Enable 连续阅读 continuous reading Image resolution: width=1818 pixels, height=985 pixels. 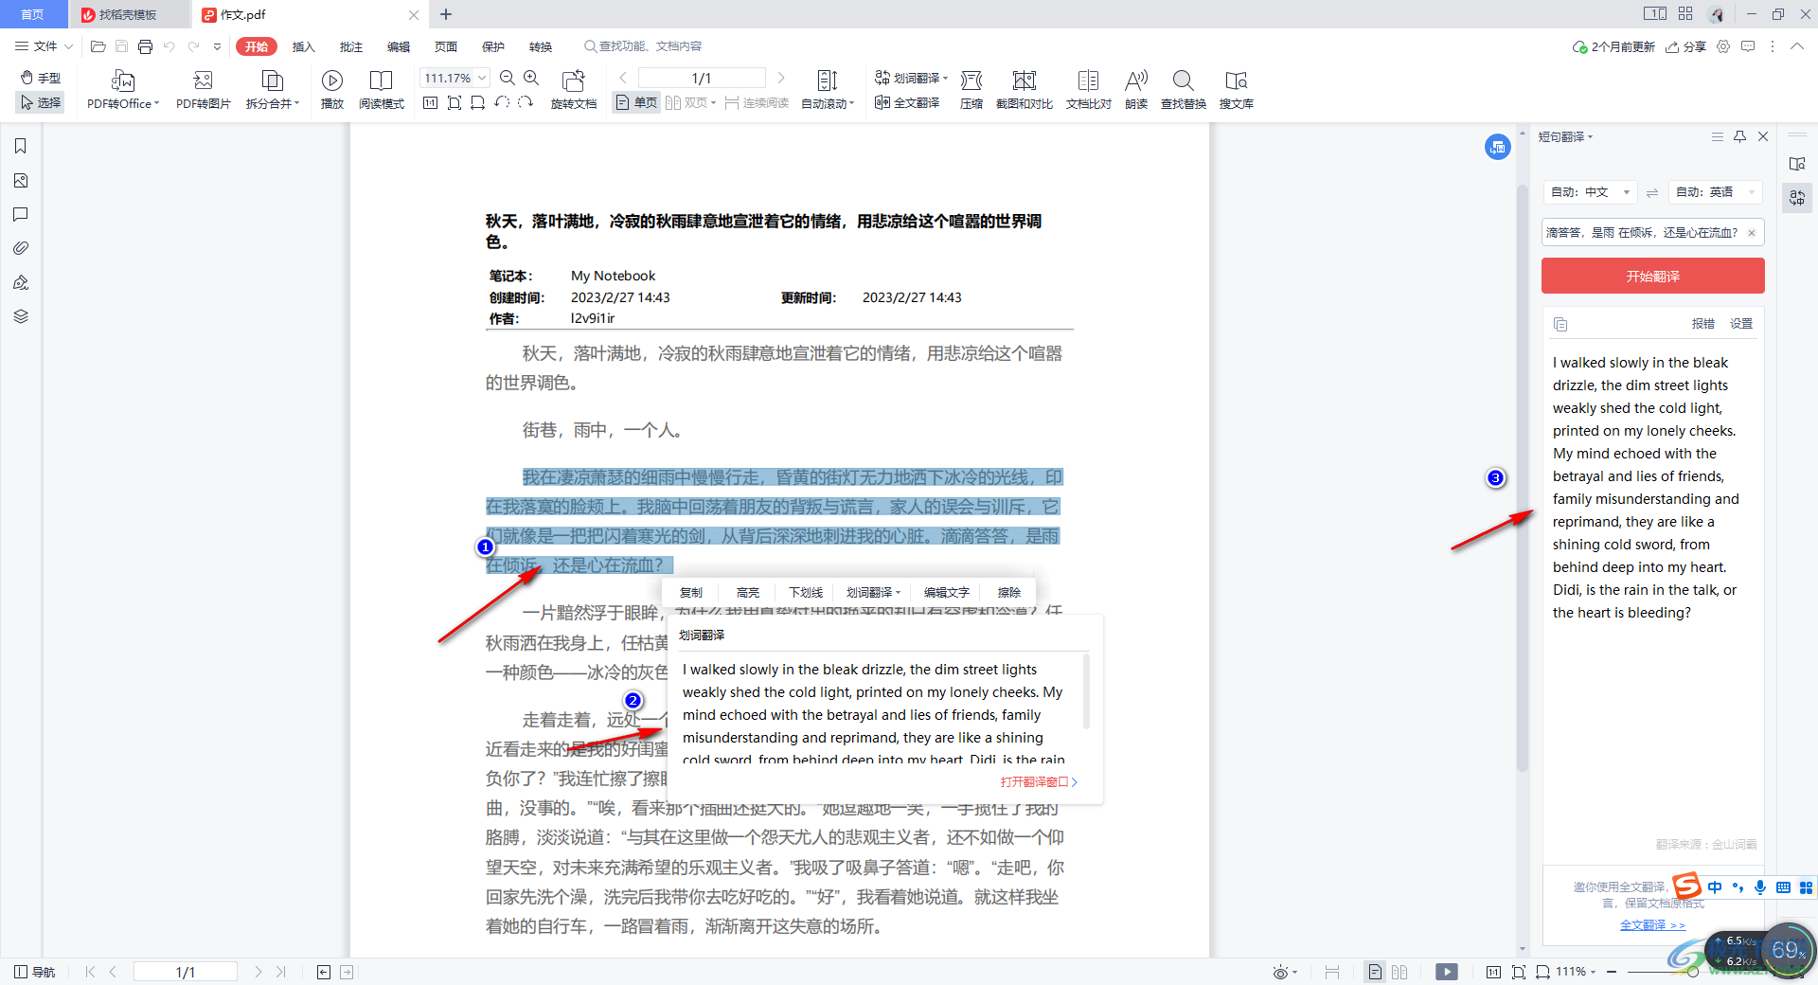(757, 102)
